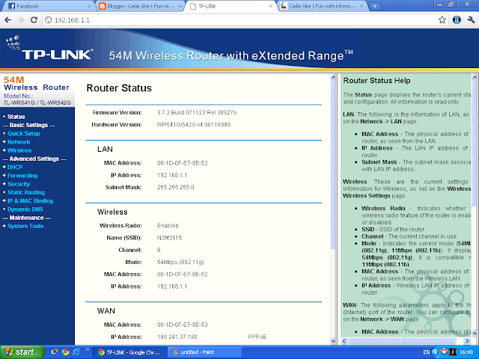The height and width of the screenshot is (359, 479).
Task: Expand the Security menu
Action: coord(19,184)
